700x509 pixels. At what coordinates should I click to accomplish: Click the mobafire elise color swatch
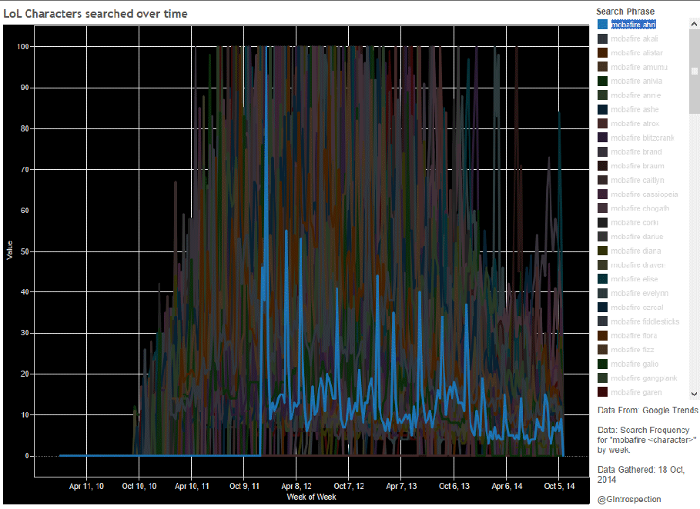[x=602, y=279]
